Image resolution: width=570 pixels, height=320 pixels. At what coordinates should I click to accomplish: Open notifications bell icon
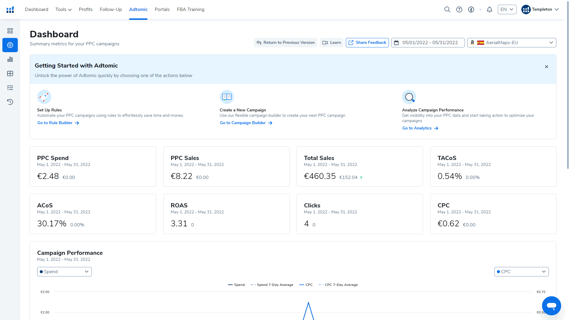coord(490,9)
